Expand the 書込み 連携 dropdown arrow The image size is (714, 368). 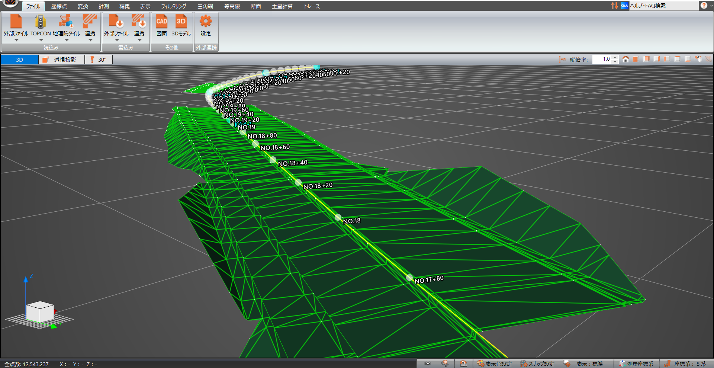point(139,40)
